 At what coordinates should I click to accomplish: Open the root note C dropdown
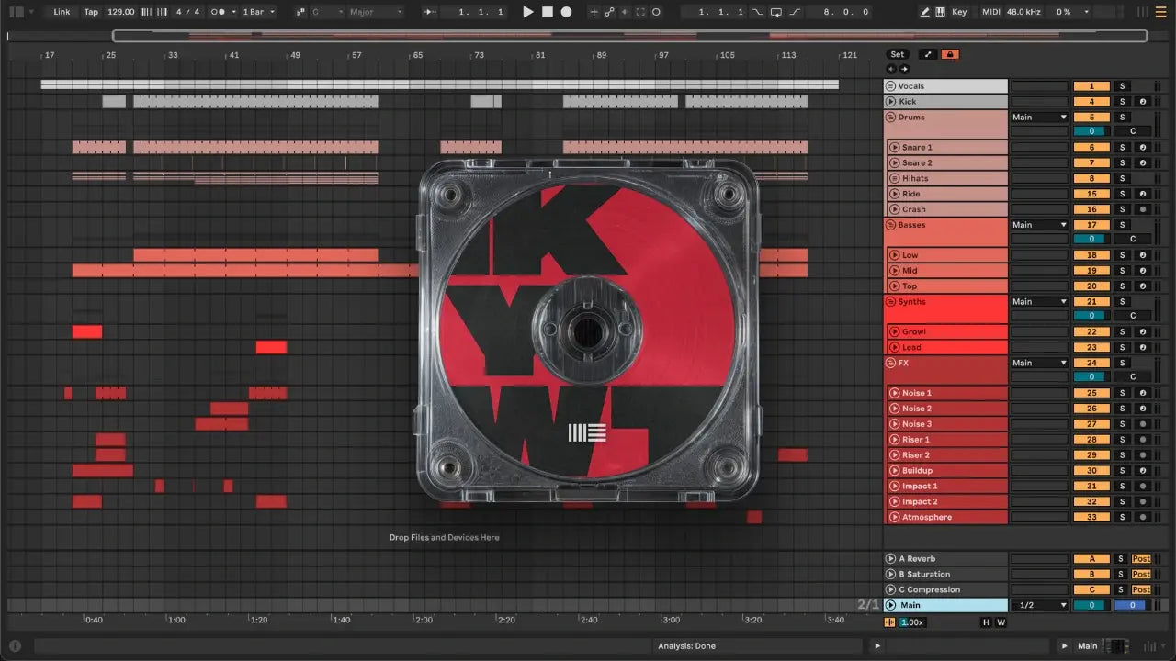(x=327, y=12)
